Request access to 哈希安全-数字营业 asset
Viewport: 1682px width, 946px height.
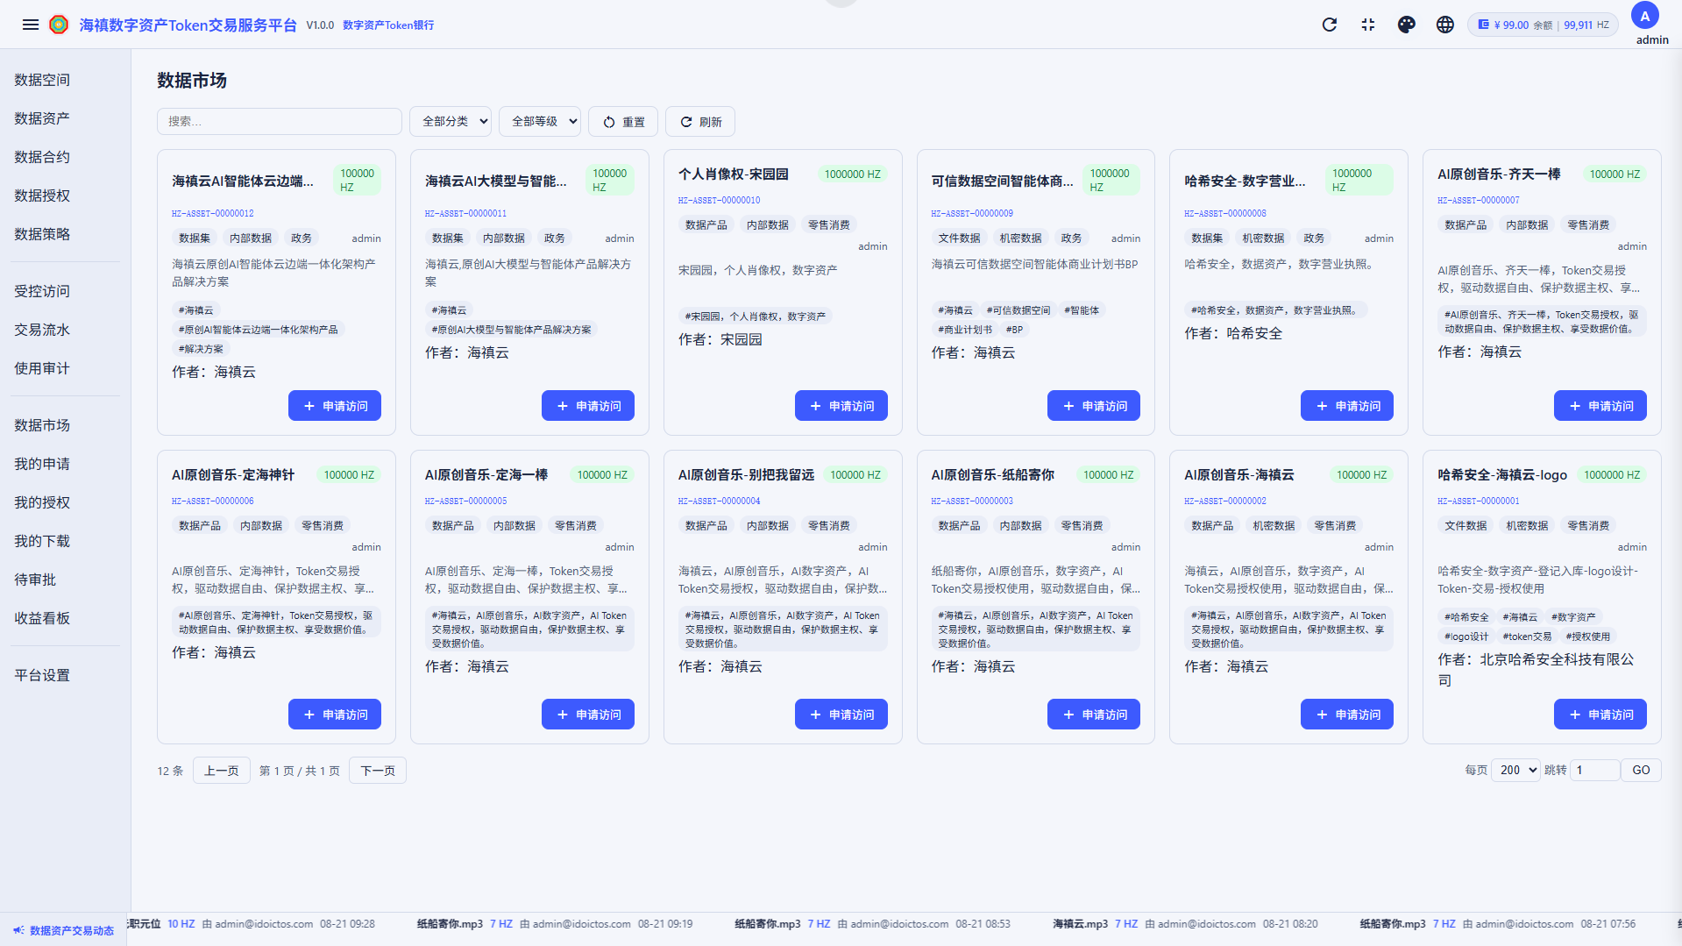point(1347,406)
